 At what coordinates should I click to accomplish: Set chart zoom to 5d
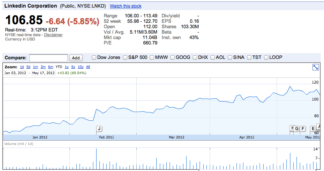[28, 67]
